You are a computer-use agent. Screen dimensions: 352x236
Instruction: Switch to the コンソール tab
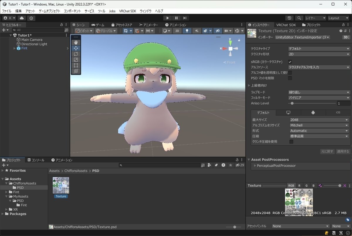36,160
